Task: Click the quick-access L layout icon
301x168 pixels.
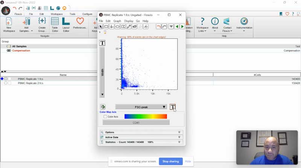Action: pyautogui.click(x=52, y=8)
